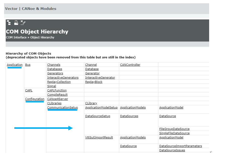Open the VttSutImportResult link
The height and width of the screenshot is (157, 229).
point(99,137)
